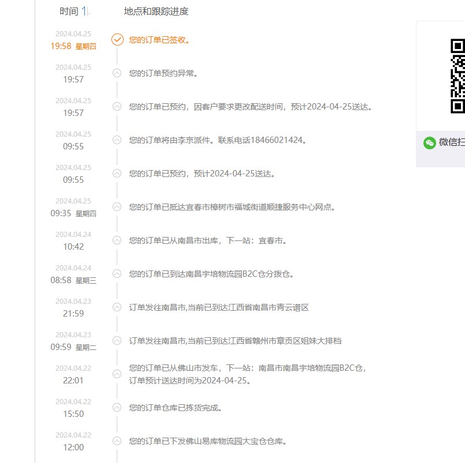
Task: Click date 2024.04.22 above 22:01
Action: click(73, 368)
